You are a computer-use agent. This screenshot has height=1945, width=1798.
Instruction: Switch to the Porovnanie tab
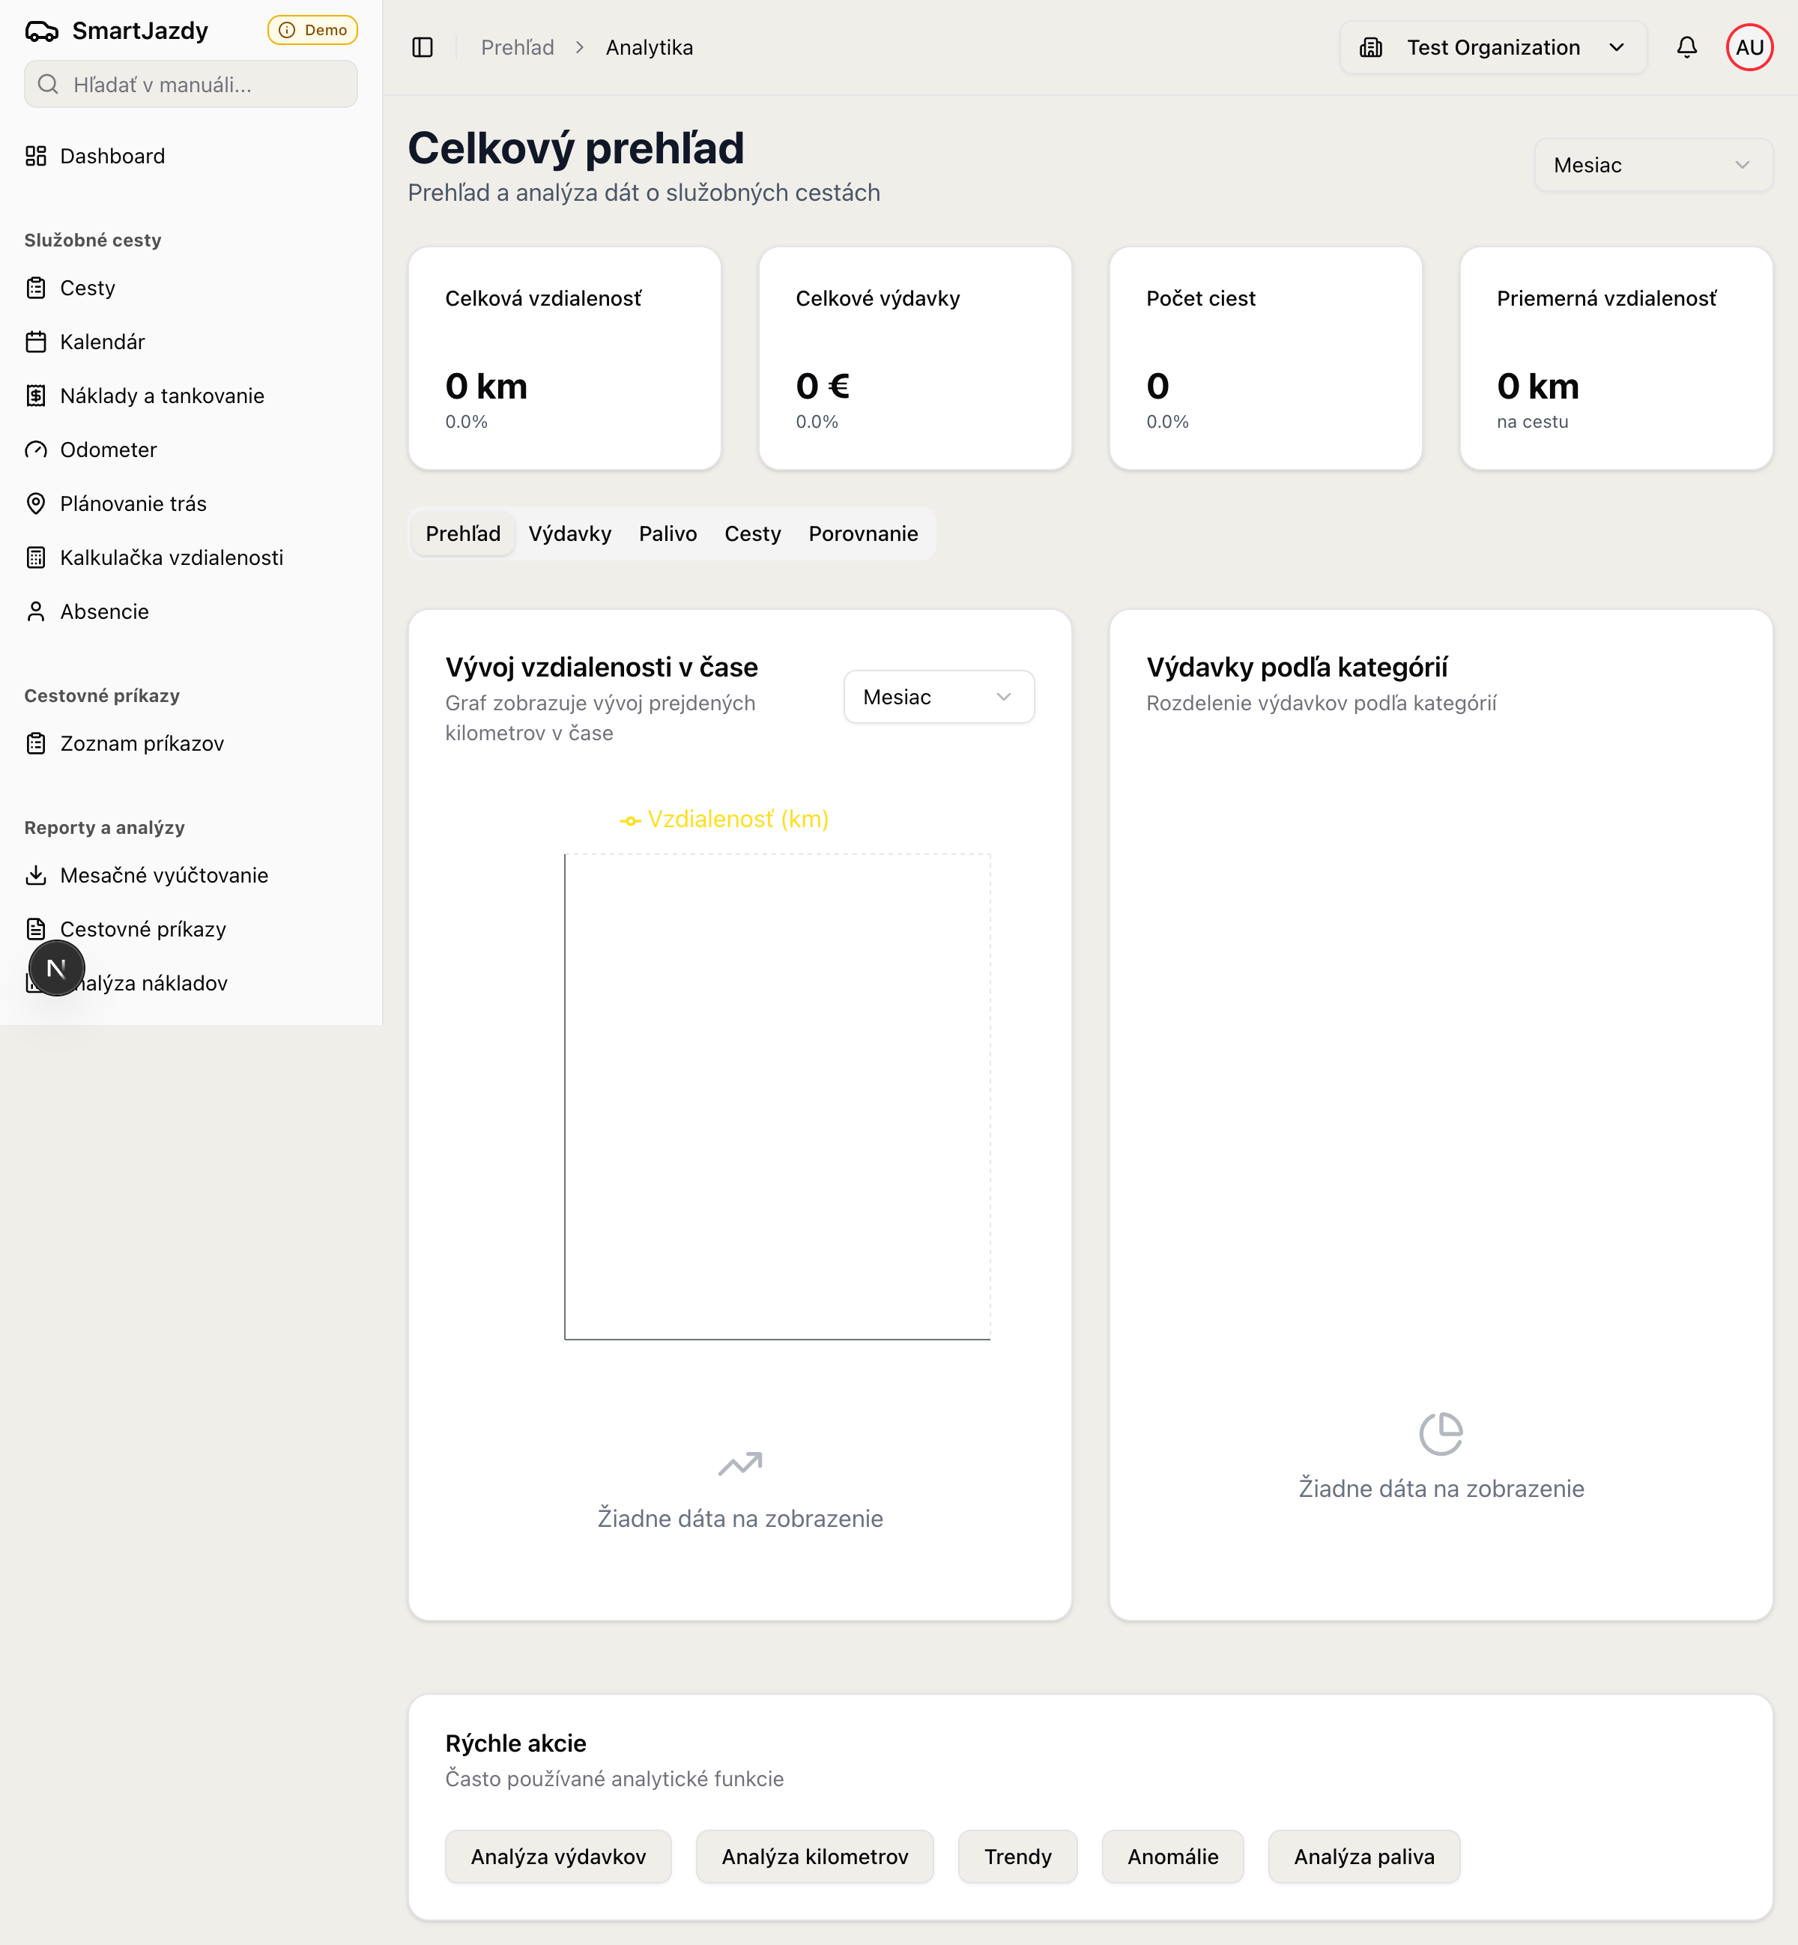[862, 533]
